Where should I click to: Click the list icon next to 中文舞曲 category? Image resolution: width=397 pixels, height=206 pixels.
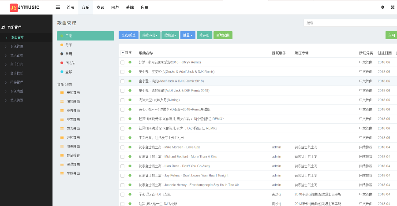tap(62, 119)
